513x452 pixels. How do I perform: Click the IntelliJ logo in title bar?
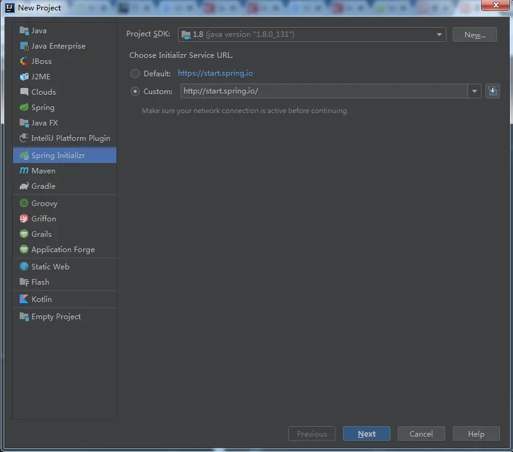10,7
